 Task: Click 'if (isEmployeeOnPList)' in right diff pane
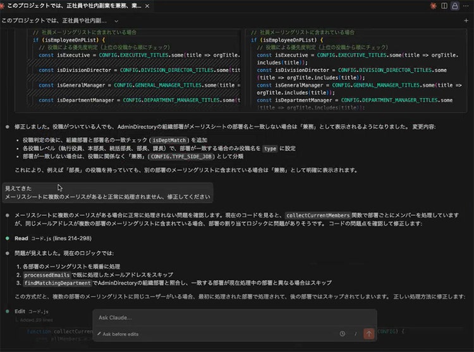point(287,40)
